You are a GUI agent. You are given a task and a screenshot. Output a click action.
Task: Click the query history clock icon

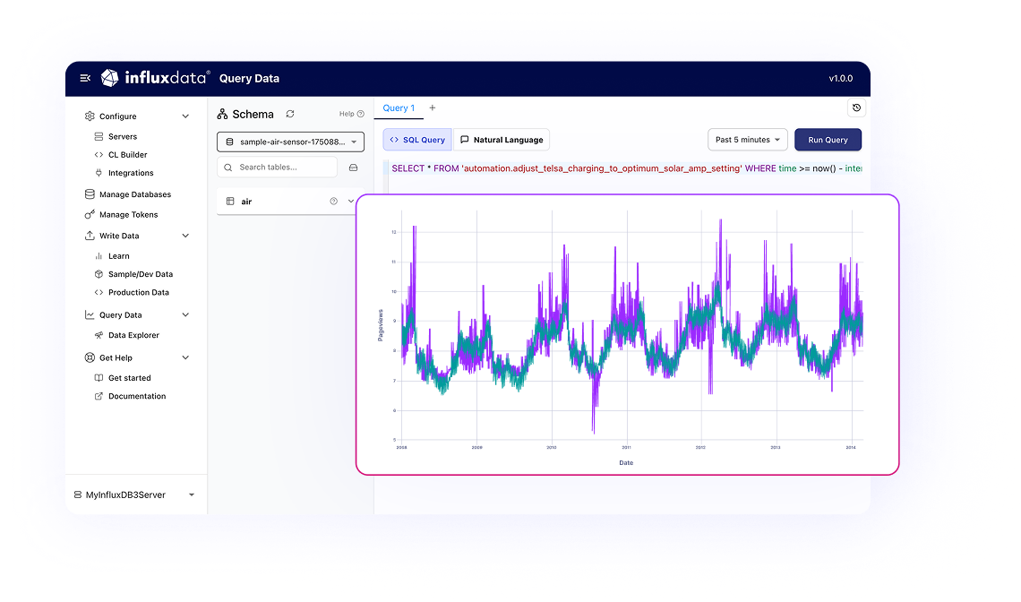point(855,107)
